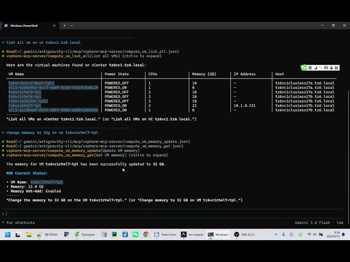The width and height of the screenshot is (350, 262).
Task: Close the Windows PowerShell tab
Action: pyautogui.click(x=54, y=26)
